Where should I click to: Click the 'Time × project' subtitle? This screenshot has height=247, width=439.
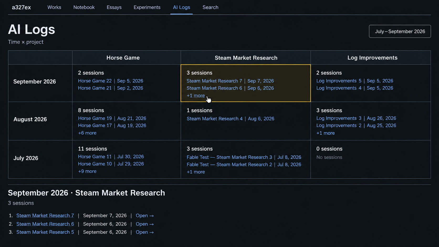pos(25,42)
